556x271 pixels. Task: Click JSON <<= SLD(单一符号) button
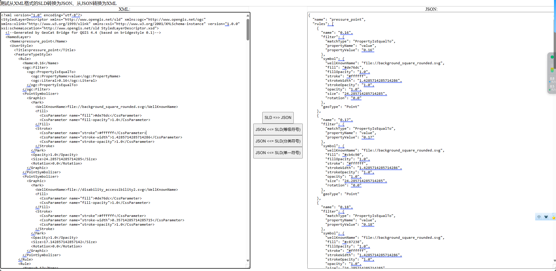click(278, 153)
